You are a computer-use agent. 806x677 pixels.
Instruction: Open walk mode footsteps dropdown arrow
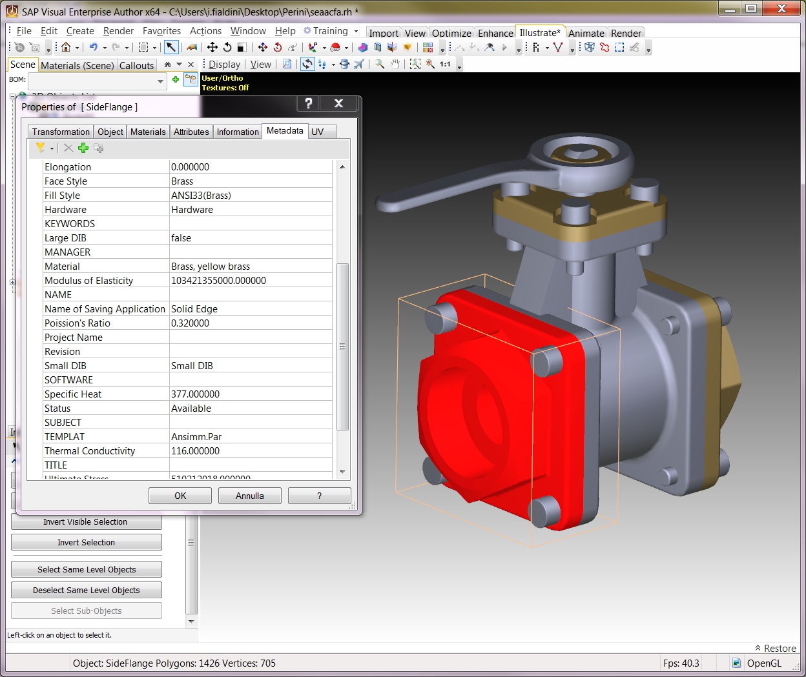333,65
